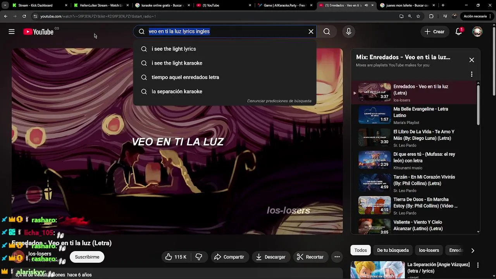The height and width of the screenshot is (279, 496).
Task: Open install app icon in address bar
Action: click(x=401, y=16)
